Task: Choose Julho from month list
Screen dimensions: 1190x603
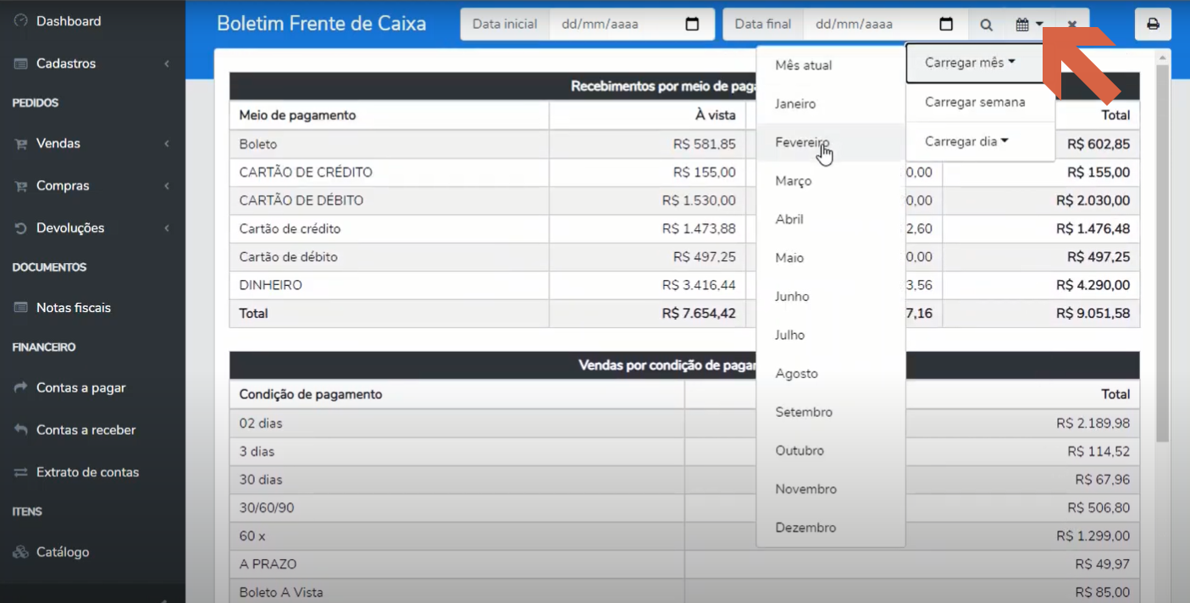Action: tap(831, 335)
